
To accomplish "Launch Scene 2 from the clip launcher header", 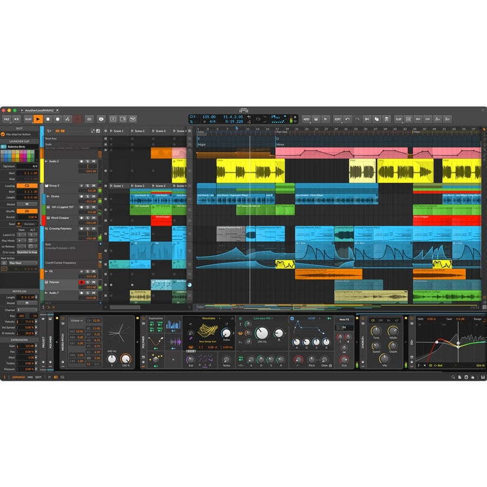I will 133,130.
